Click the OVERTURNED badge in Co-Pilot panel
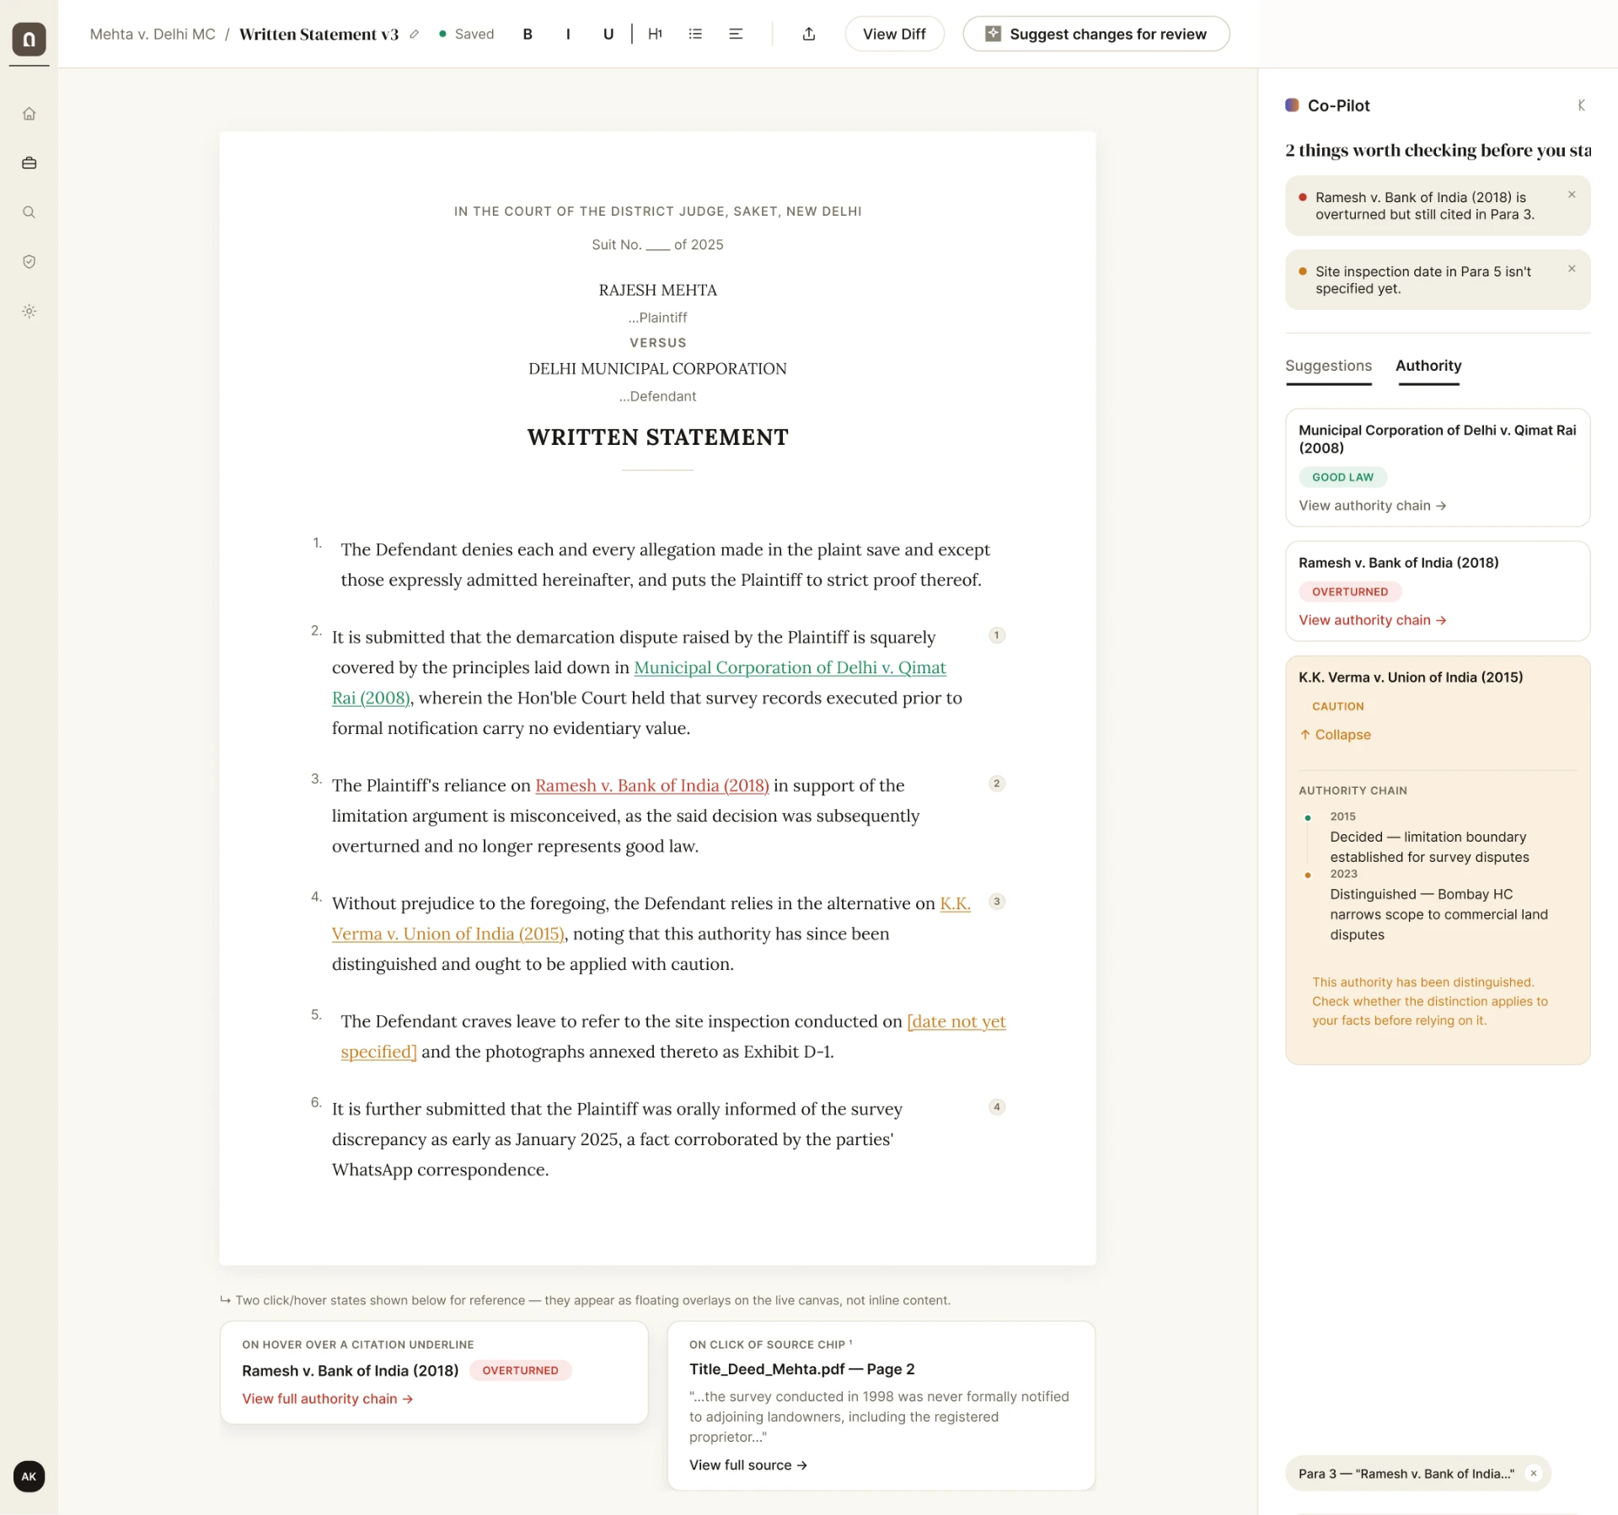Image resolution: width=1618 pixels, height=1515 pixels. pos(1350,592)
